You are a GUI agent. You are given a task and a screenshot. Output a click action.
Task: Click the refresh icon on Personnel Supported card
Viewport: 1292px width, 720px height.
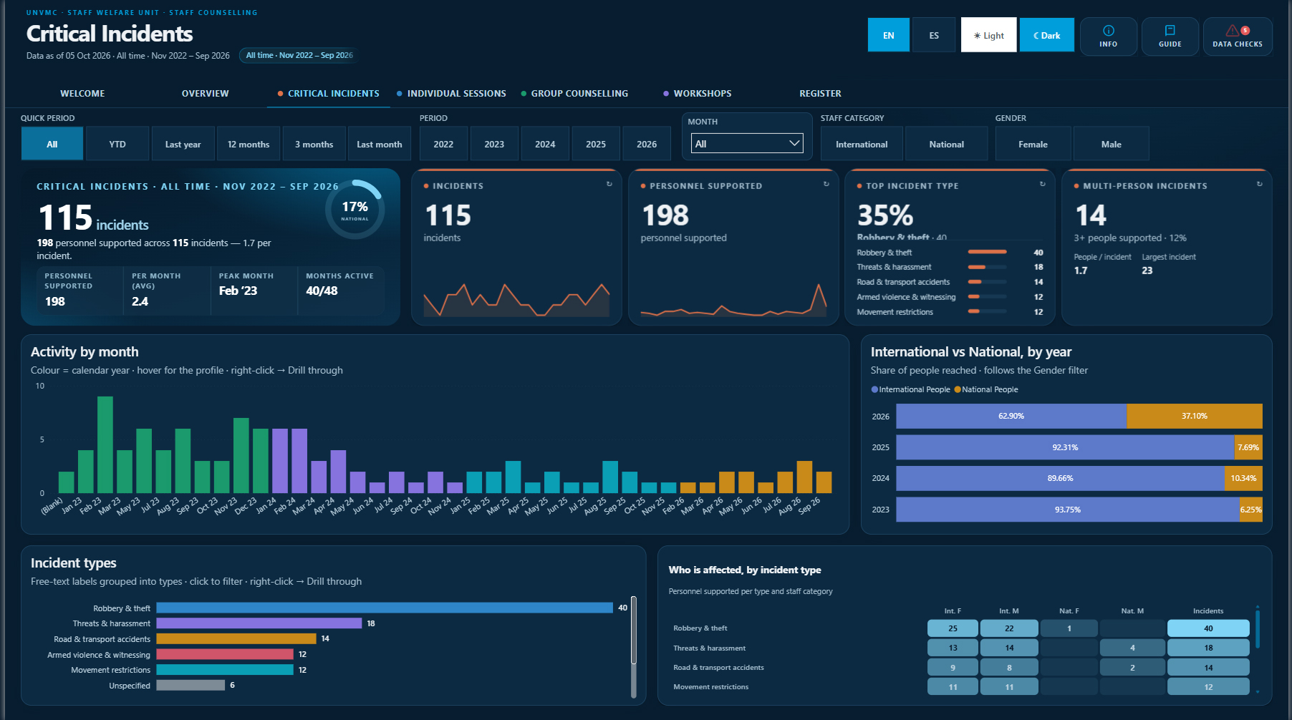826,184
